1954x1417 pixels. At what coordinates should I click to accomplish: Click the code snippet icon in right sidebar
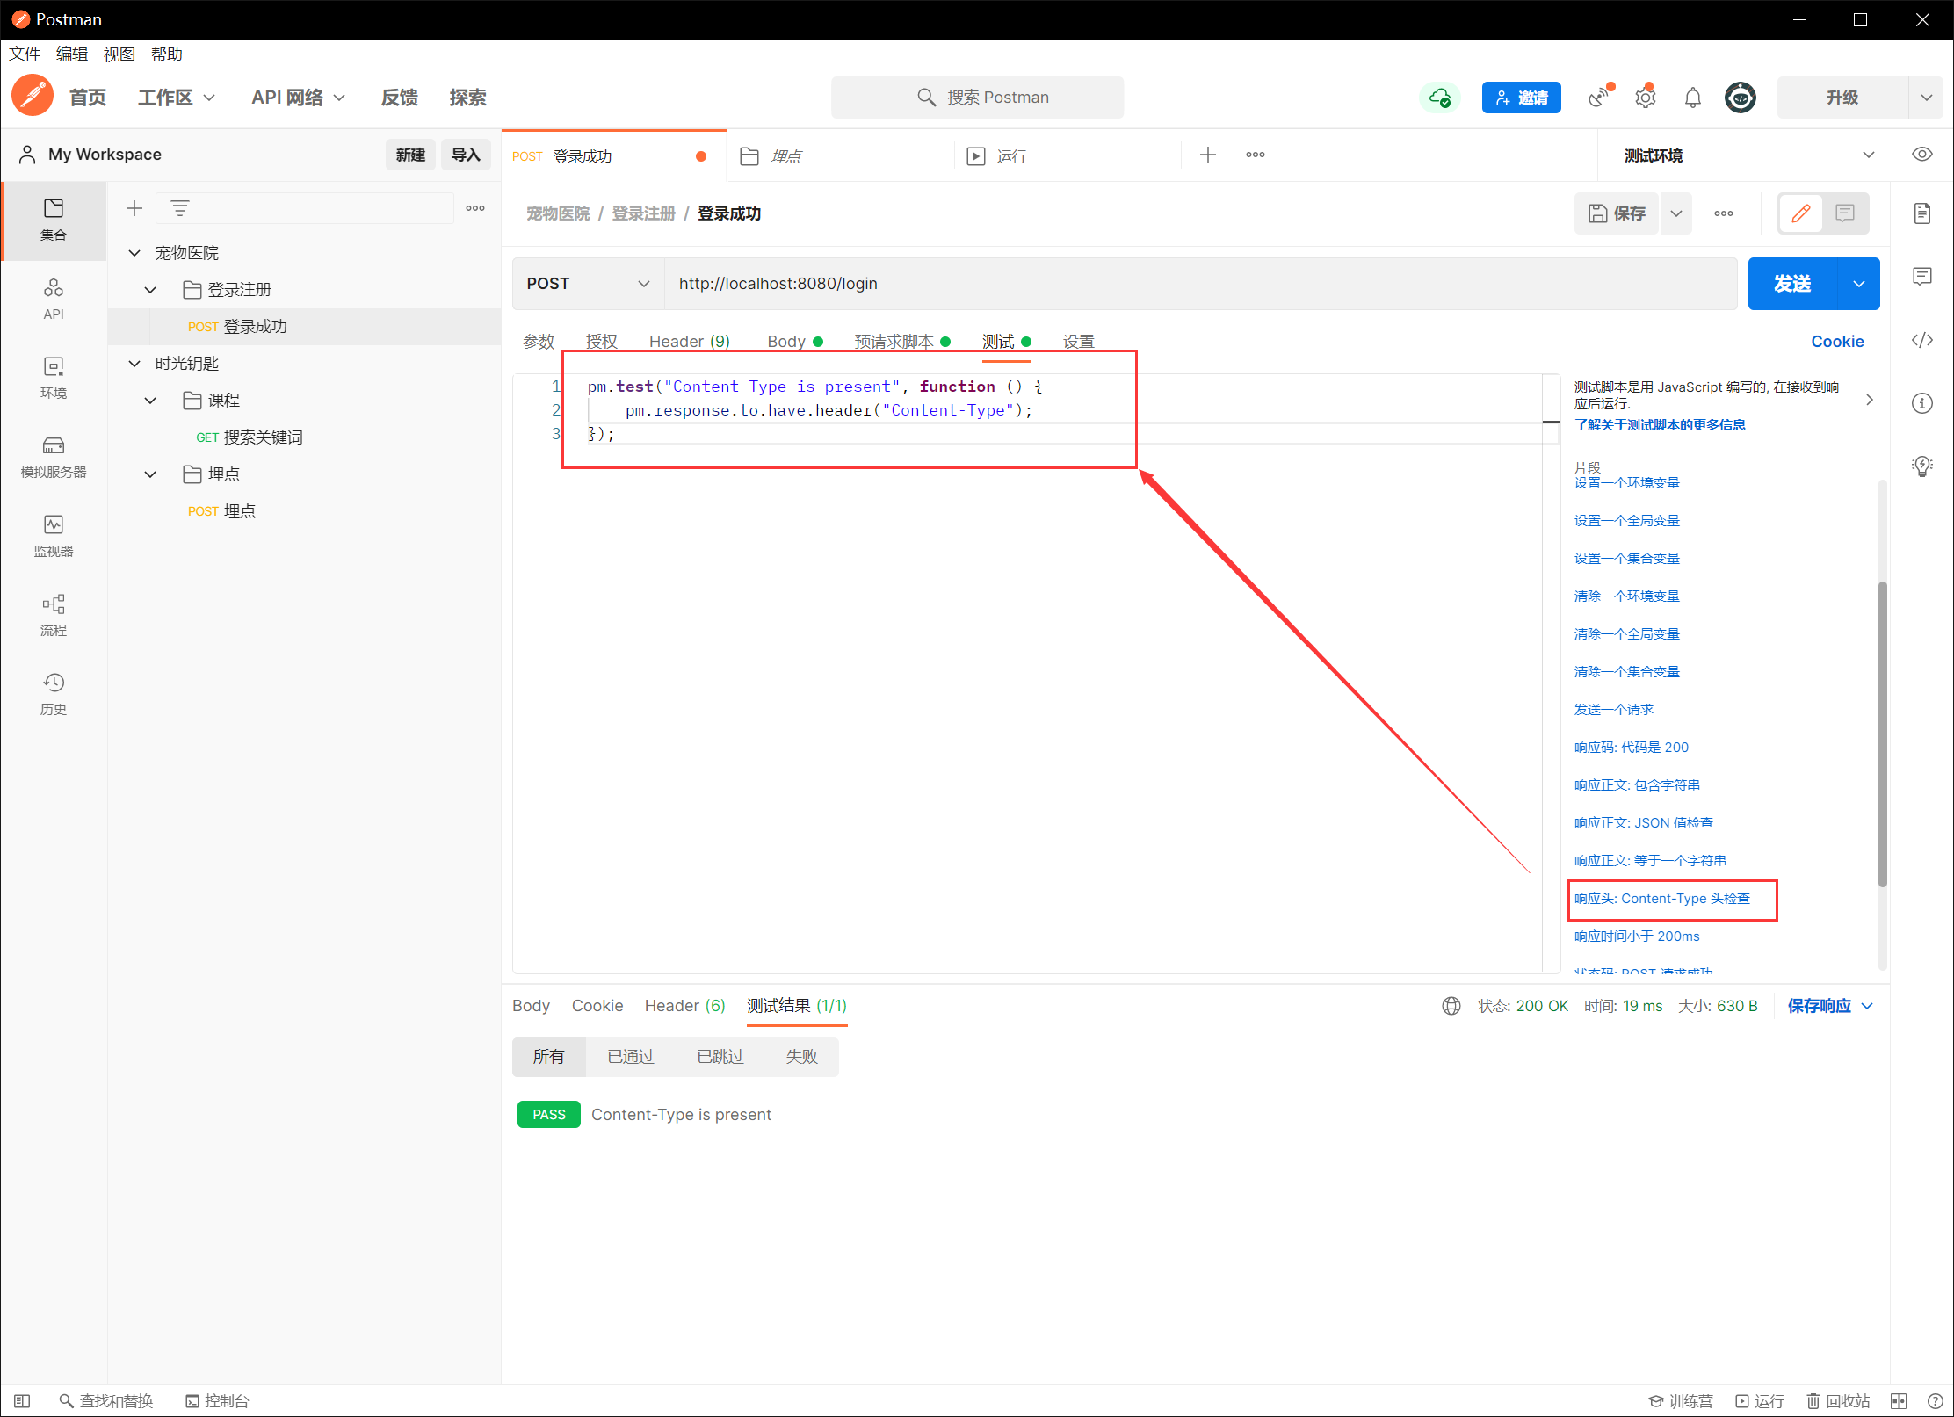[x=1921, y=341]
